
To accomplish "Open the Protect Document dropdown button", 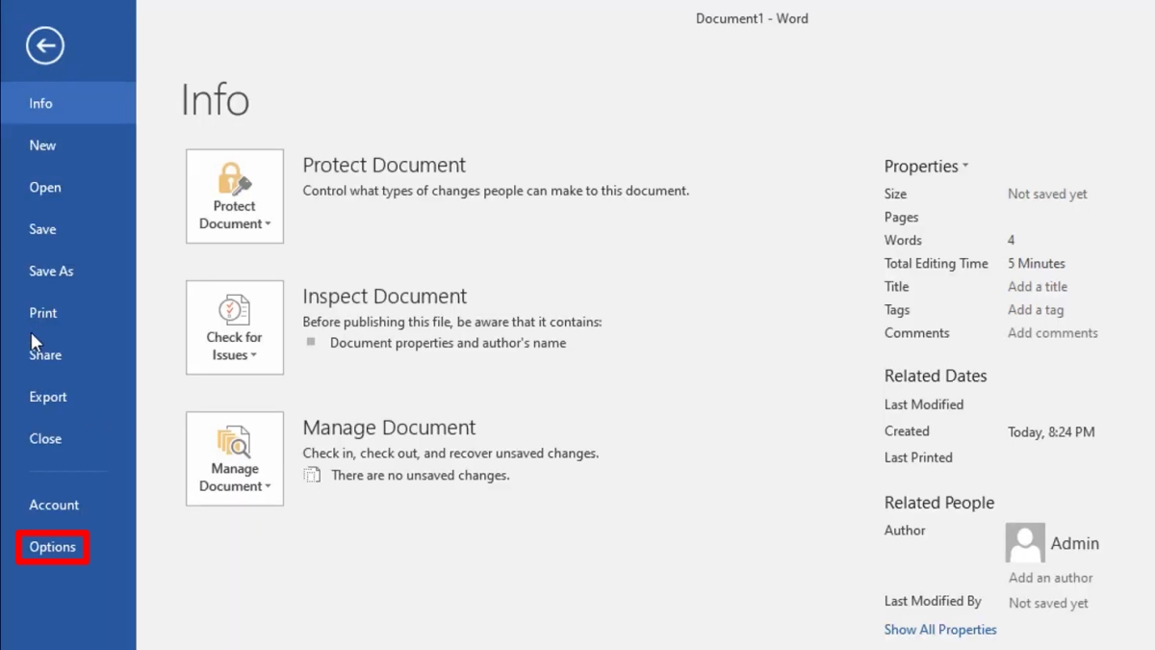I will tap(235, 196).
